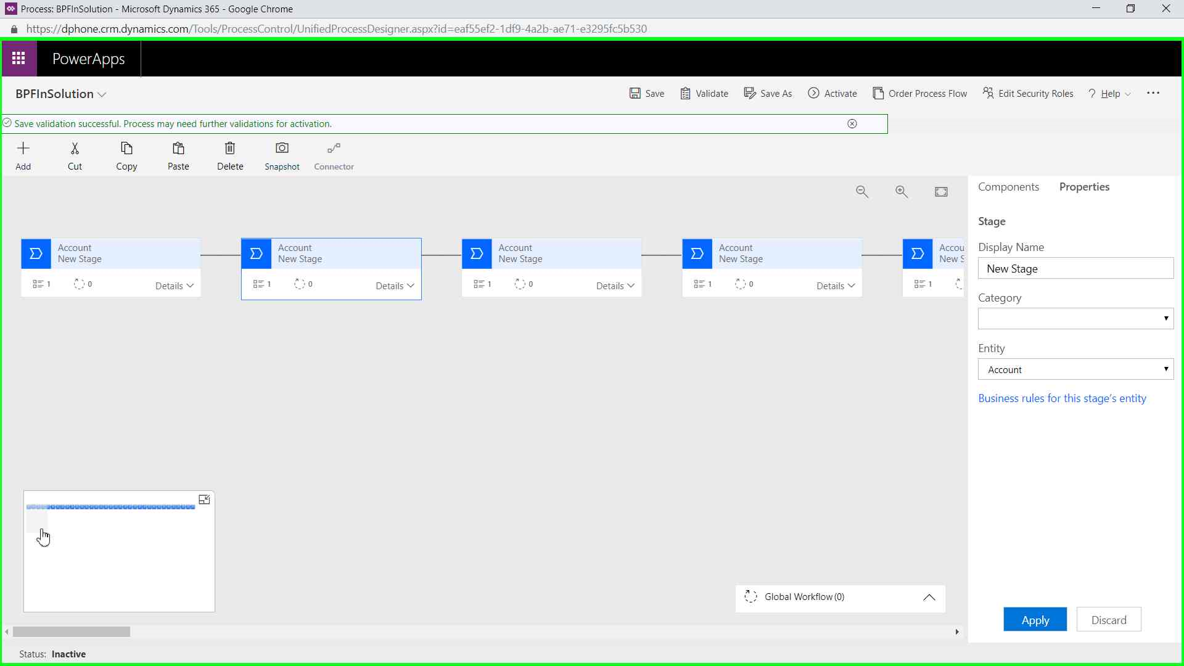Image resolution: width=1184 pixels, height=666 pixels.
Task: Expand Details of the first Account stage
Action: [175, 286]
